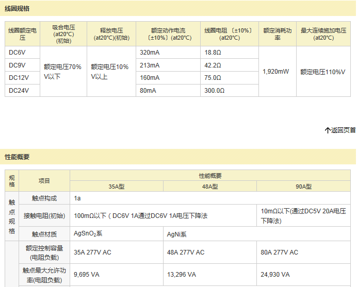Click the 额定动作电流 column header
The image size is (357, 287).
pyautogui.click(x=168, y=34)
